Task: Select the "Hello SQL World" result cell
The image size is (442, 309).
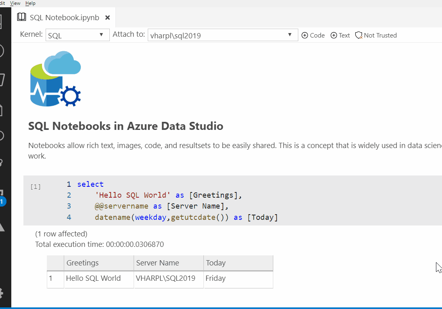Action: pyautogui.click(x=93, y=278)
